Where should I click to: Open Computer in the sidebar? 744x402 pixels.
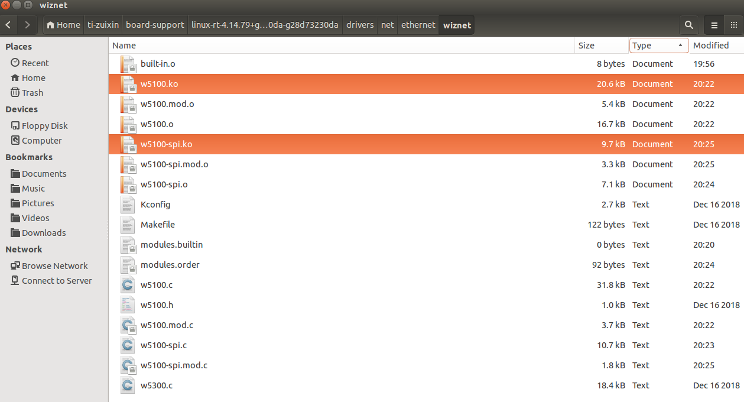(x=36, y=141)
